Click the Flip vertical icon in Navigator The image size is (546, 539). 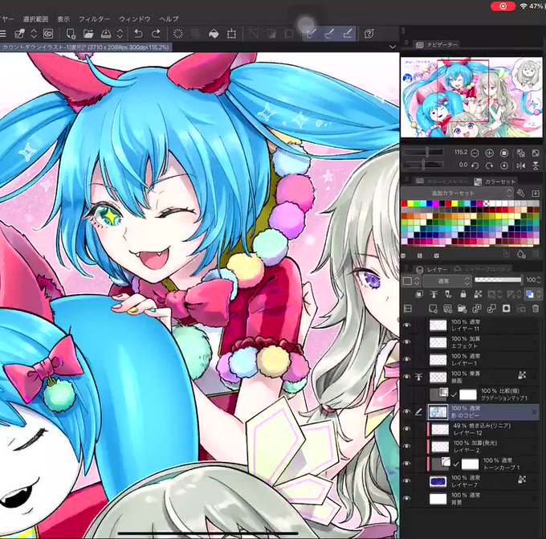pyautogui.click(x=536, y=165)
